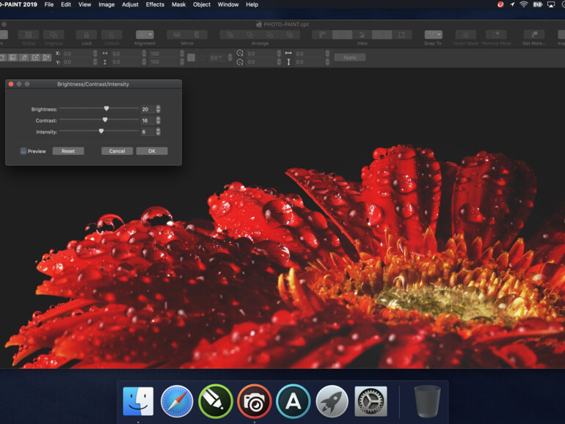This screenshot has height=424, width=565.
Task: Click the Lock object toolbar icon
Action: tap(87, 34)
